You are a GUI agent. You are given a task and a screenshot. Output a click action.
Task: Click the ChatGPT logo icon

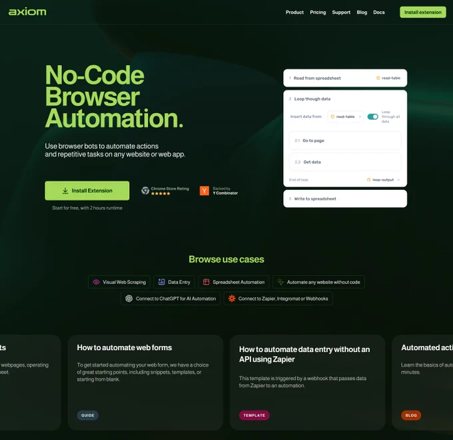pos(129,298)
